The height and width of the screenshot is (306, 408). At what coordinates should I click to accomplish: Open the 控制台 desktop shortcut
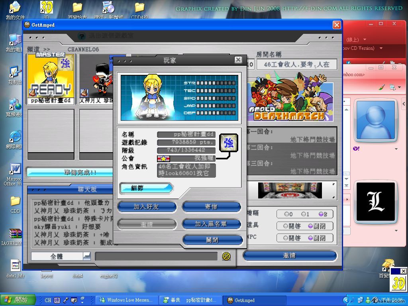pos(15,75)
